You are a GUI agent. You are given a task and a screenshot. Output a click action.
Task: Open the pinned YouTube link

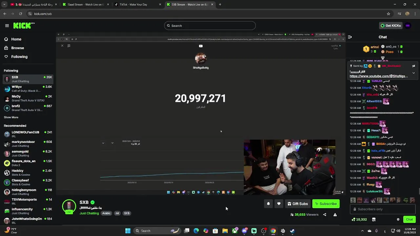[x=379, y=76]
